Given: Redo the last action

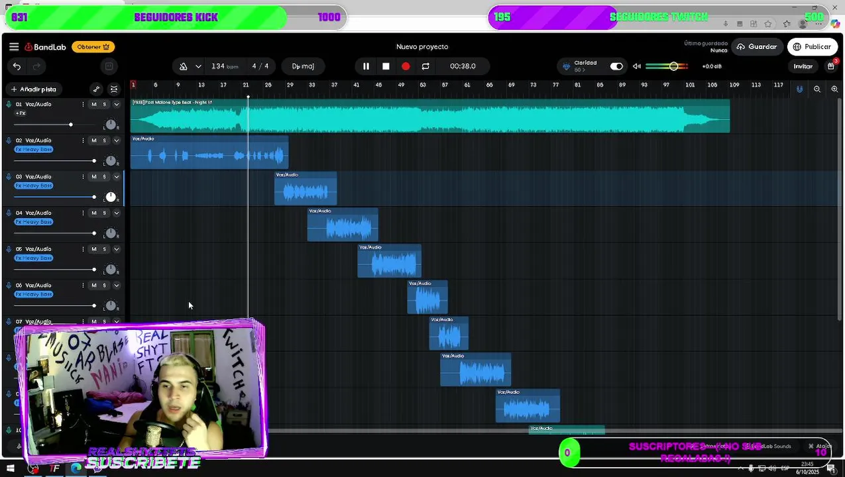Looking at the screenshot, I should pos(36,66).
